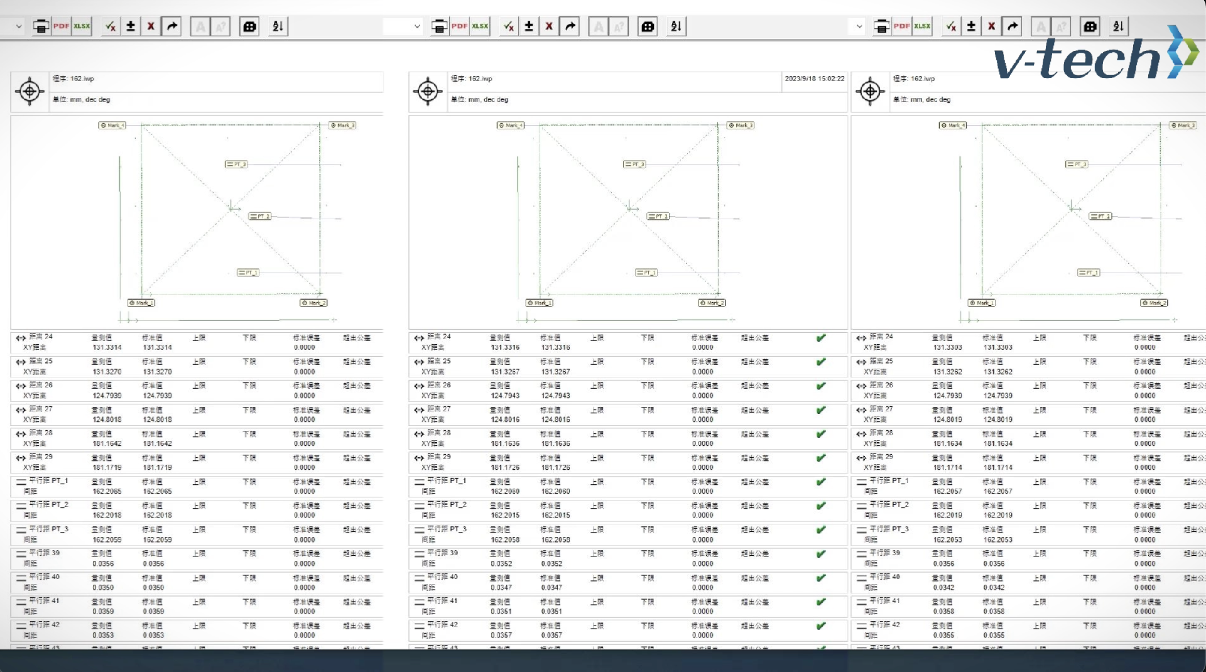The width and height of the screenshot is (1206, 672).
Task: Click the crosshair target icon, middle report header
Action: (428, 92)
